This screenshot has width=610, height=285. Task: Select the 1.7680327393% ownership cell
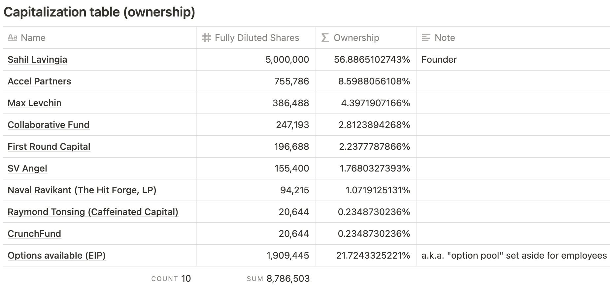click(x=366, y=168)
